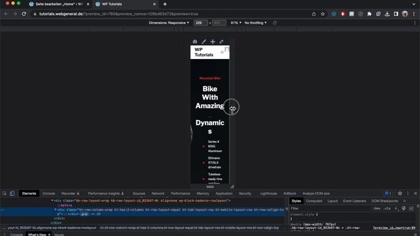Click the red Mountain Bike label
420x236 pixels.
[210, 78]
